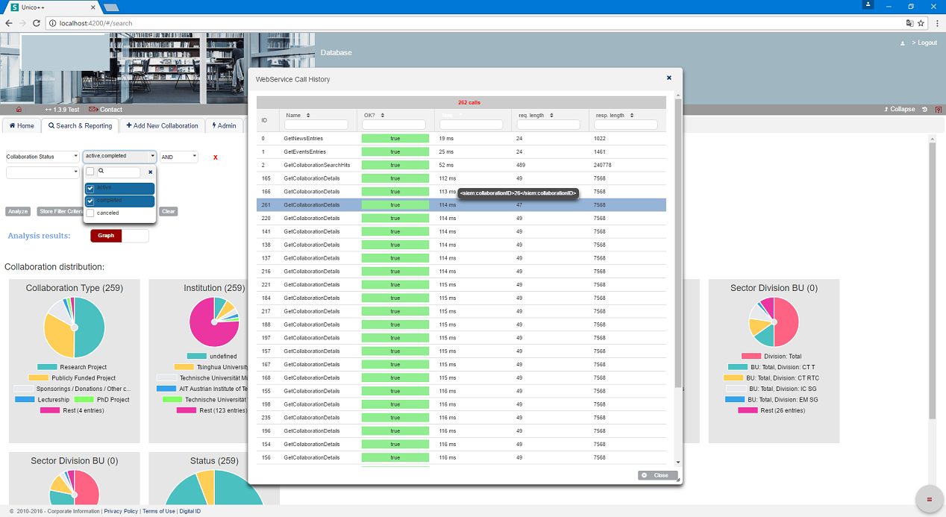Open the Add New Collaboration tab
Image resolution: width=946 pixels, height=517 pixels.
(162, 126)
